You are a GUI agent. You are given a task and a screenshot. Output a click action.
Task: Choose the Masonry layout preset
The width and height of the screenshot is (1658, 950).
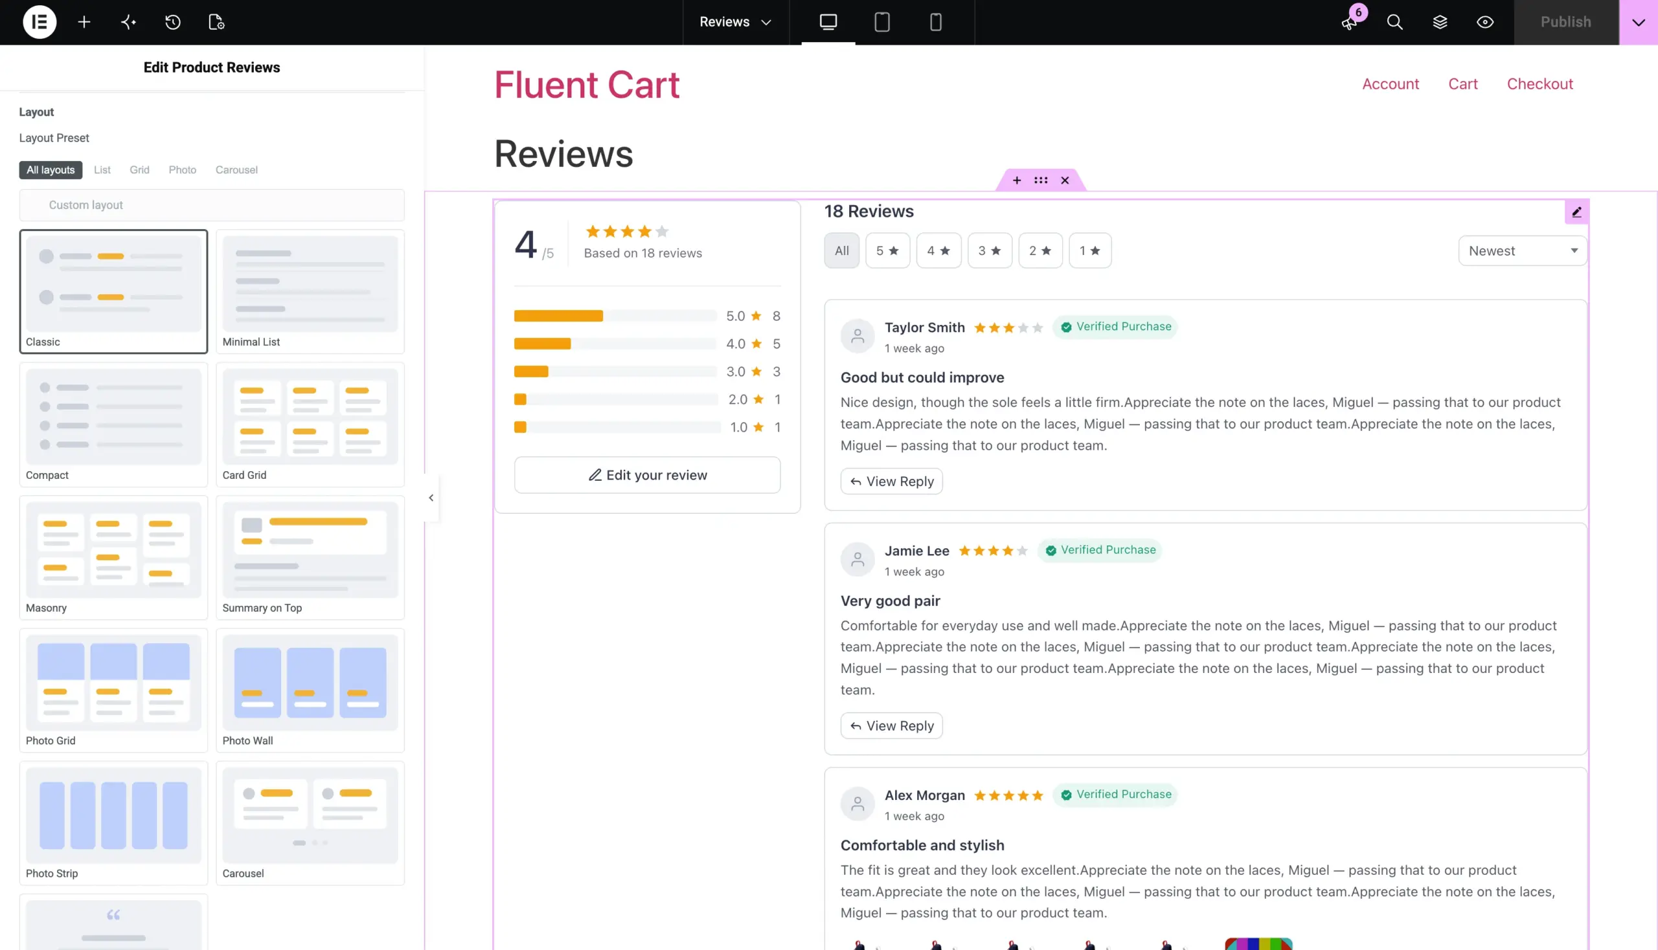(113, 557)
